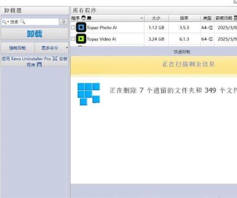Click install date 2025/3/9

227,39
